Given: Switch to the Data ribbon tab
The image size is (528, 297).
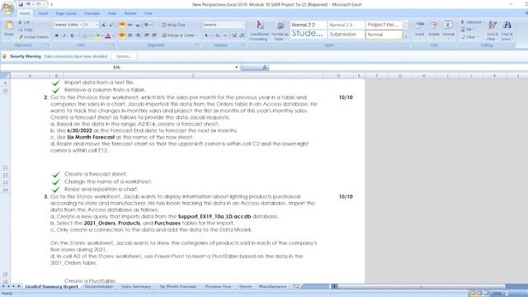Looking at the screenshot, I should (x=112, y=13).
